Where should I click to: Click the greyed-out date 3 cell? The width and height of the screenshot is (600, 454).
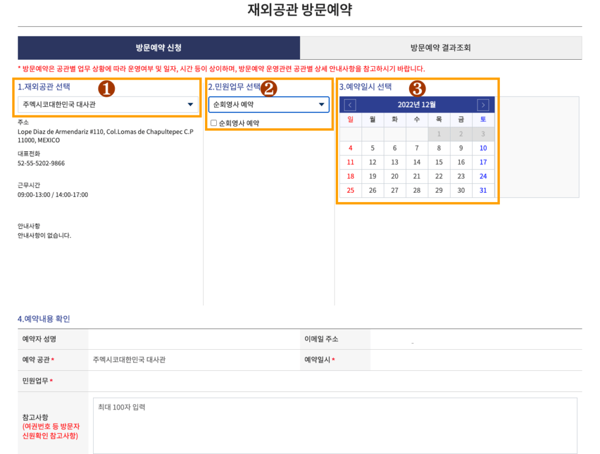pyautogui.click(x=483, y=134)
